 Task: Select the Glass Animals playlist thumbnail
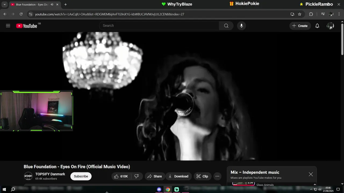(243, 184)
